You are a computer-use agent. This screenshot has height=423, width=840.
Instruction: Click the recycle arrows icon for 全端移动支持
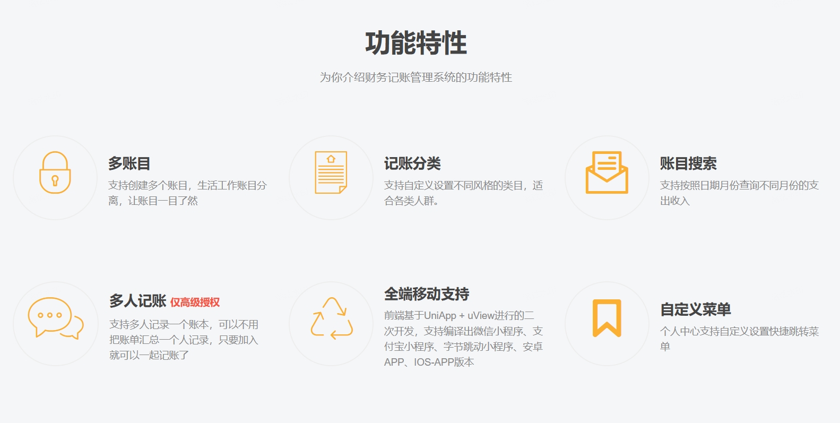click(332, 318)
